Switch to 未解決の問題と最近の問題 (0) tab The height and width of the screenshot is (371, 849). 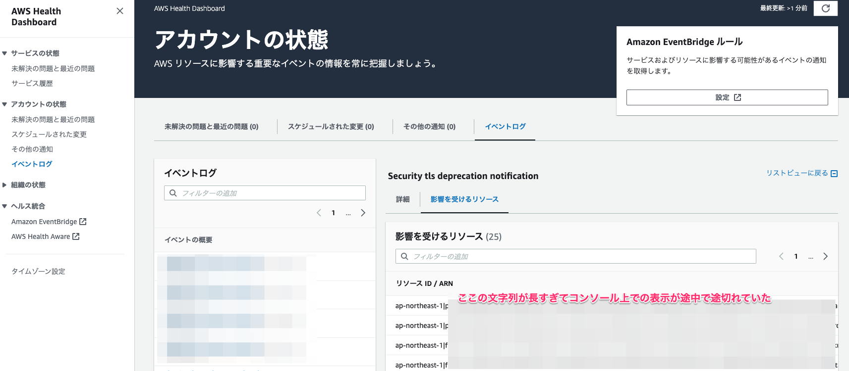pyautogui.click(x=212, y=127)
